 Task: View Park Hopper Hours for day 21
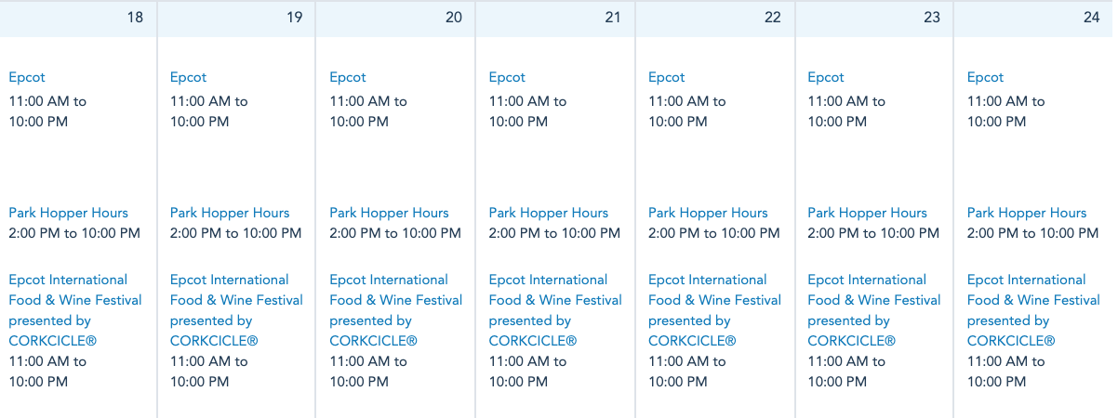549,213
